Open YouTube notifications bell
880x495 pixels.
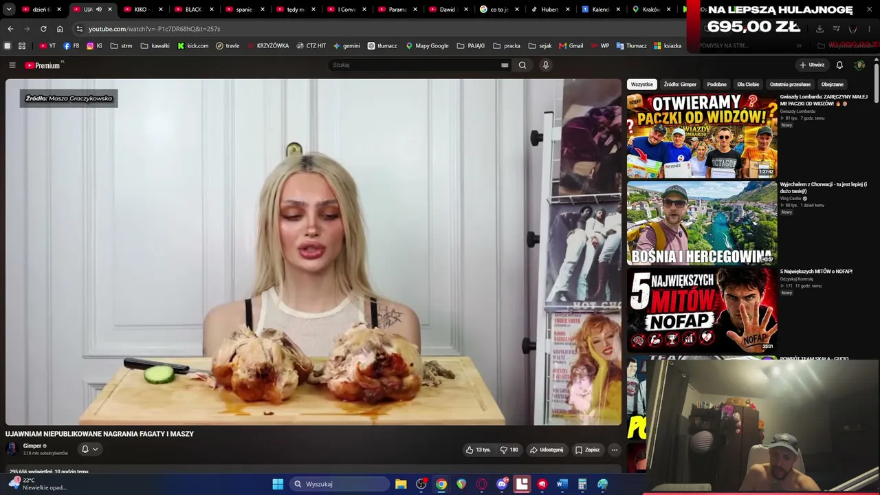pyautogui.click(x=839, y=65)
